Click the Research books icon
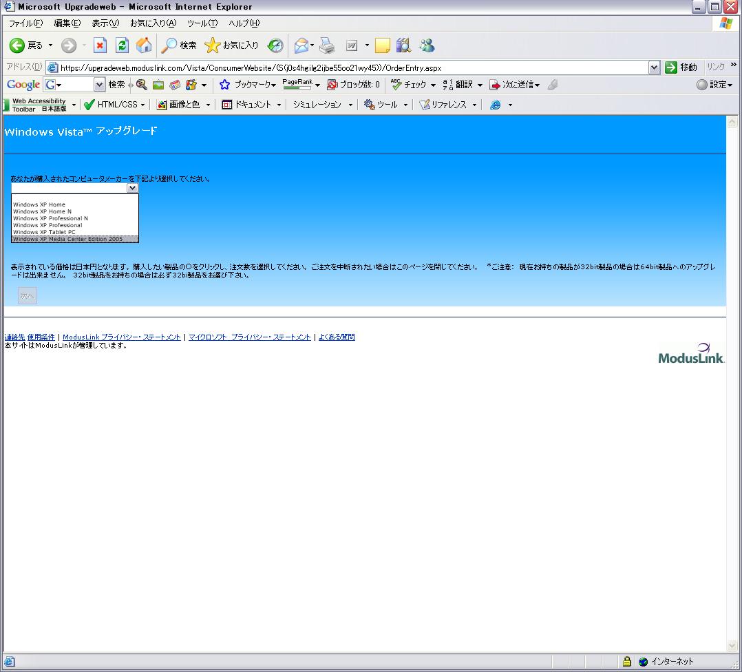 [403, 45]
